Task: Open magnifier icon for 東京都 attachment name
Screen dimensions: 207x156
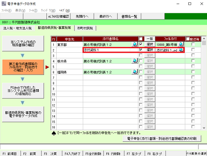Action: click(x=135, y=44)
